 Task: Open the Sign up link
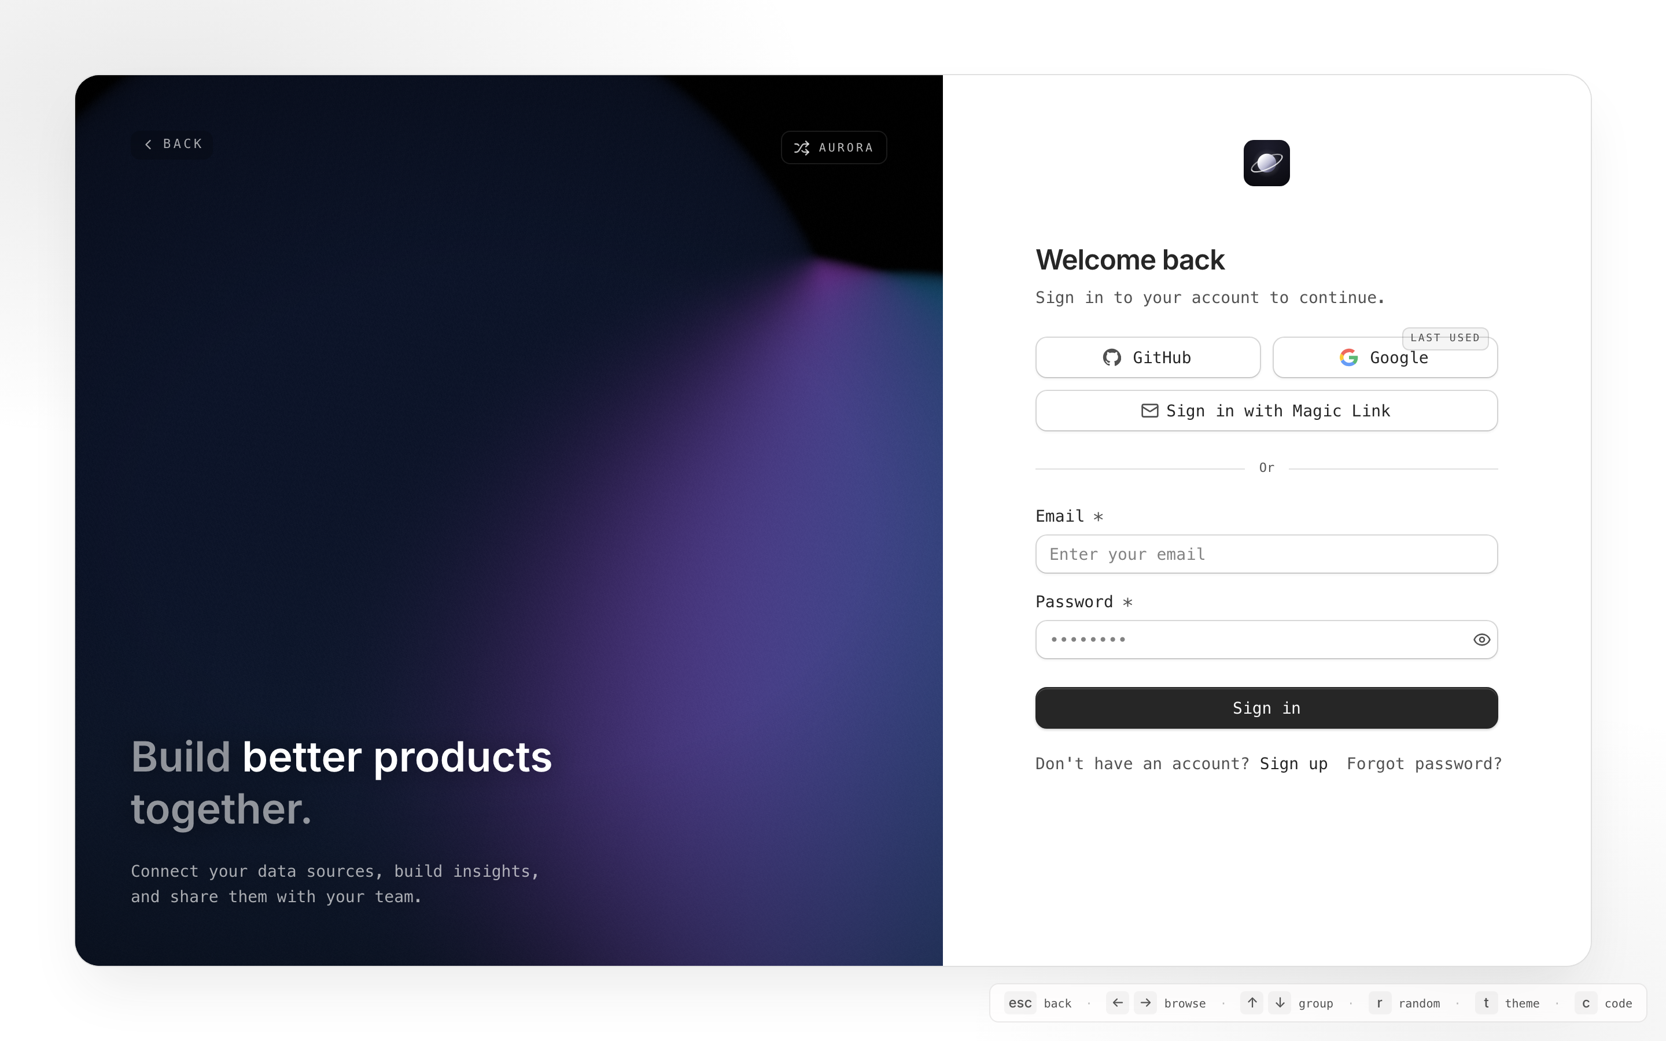1293,763
